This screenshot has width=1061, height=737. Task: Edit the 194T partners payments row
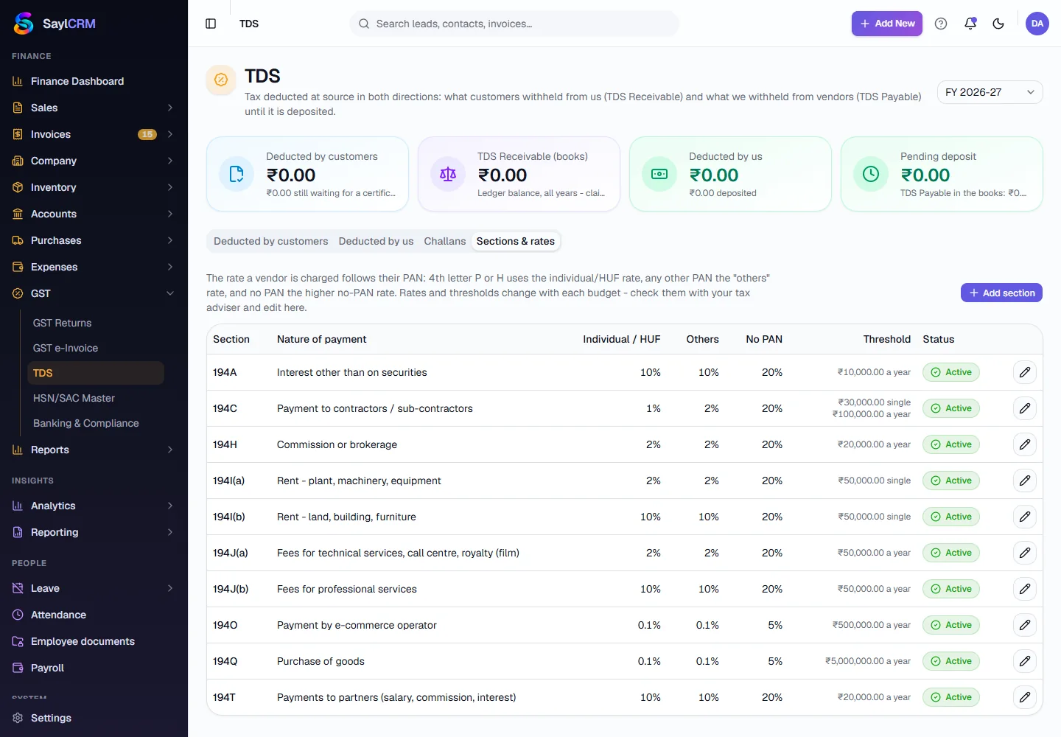(x=1025, y=697)
